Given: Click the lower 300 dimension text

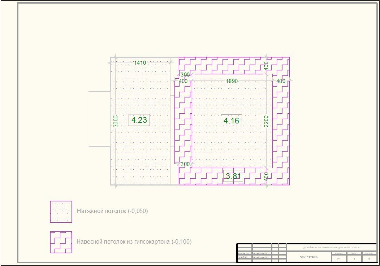Looking at the screenshot, I should (185, 164).
